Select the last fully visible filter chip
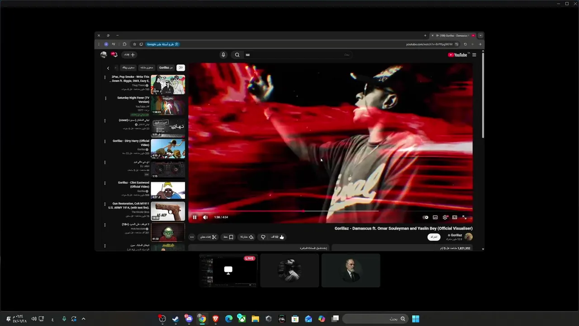The height and width of the screenshot is (326, 579). (x=128, y=67)
